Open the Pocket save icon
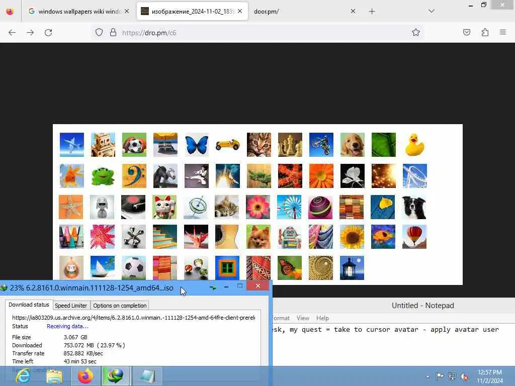 (x=467, y=32)
